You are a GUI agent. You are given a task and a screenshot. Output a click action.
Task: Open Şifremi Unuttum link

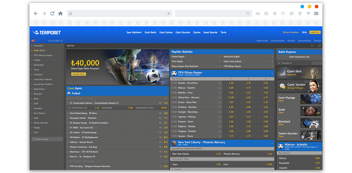click(291, 32)
